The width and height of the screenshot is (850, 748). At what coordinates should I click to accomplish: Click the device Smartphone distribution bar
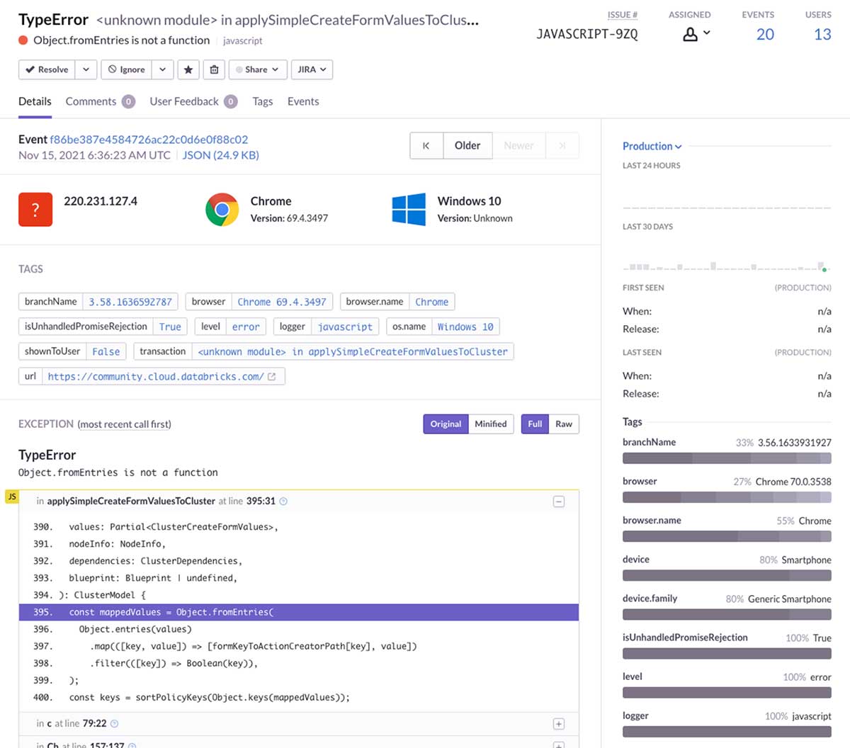coord(727,575)
